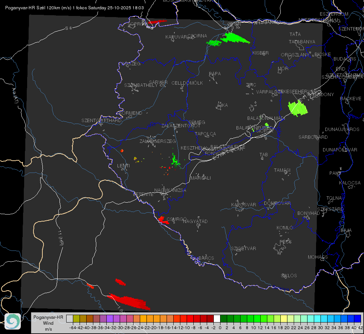Click the light green echo below Gárdony

297,108
